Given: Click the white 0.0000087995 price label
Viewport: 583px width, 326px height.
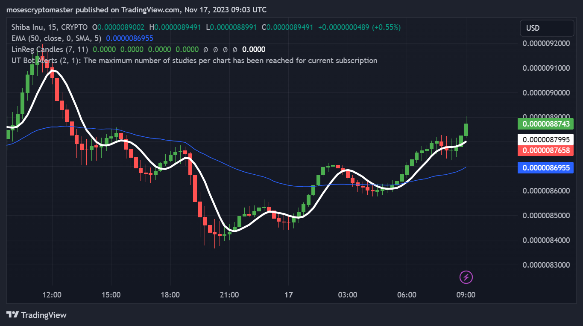Looking at the screenshot, I should tap(546, 139).
